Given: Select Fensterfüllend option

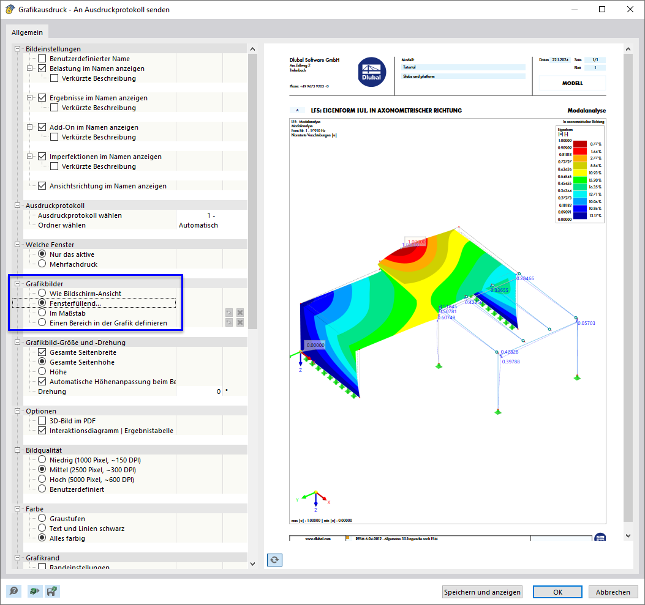Looking at the screenshot, I should (42, 303).
